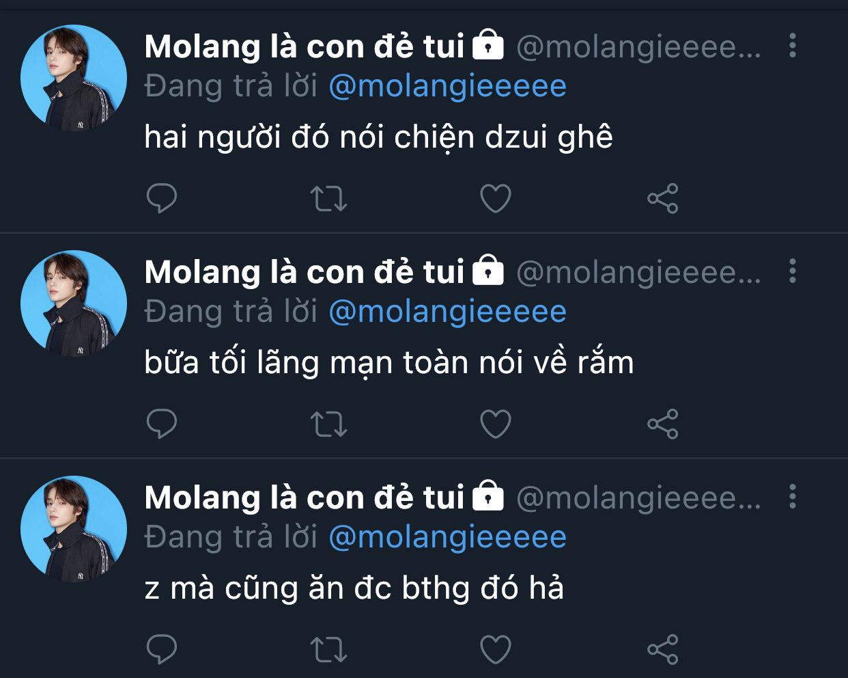The width and height of the screenshot is (848, 678).
Task: Retweet the "hai người đó nói chiện" tweet
Action: tap(329, 199)
